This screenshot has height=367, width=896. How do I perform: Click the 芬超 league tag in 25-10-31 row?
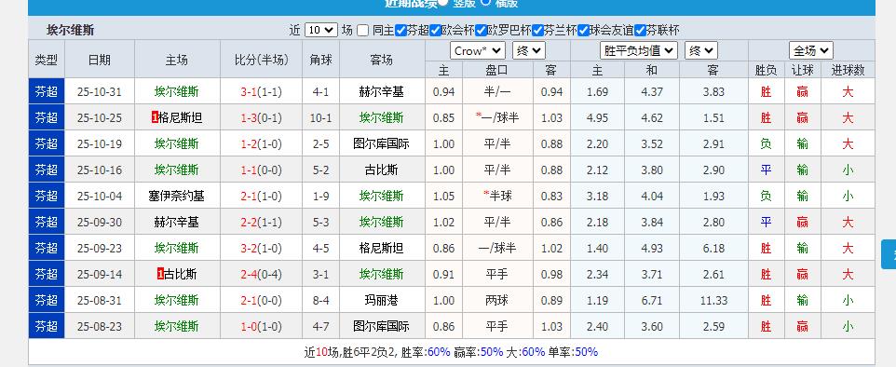pyautogui.click(x=47, y=91)
